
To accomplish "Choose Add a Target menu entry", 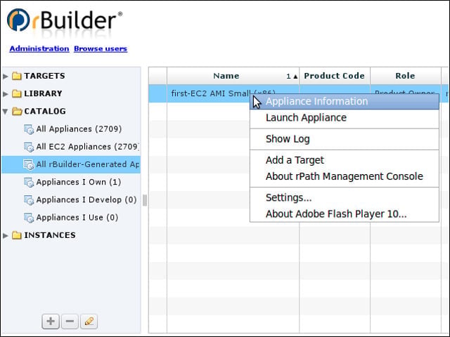I will pos(345,160).
